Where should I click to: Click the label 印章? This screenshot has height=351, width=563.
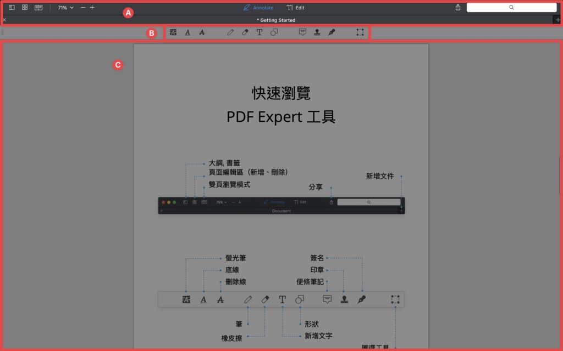click(317, 270)
